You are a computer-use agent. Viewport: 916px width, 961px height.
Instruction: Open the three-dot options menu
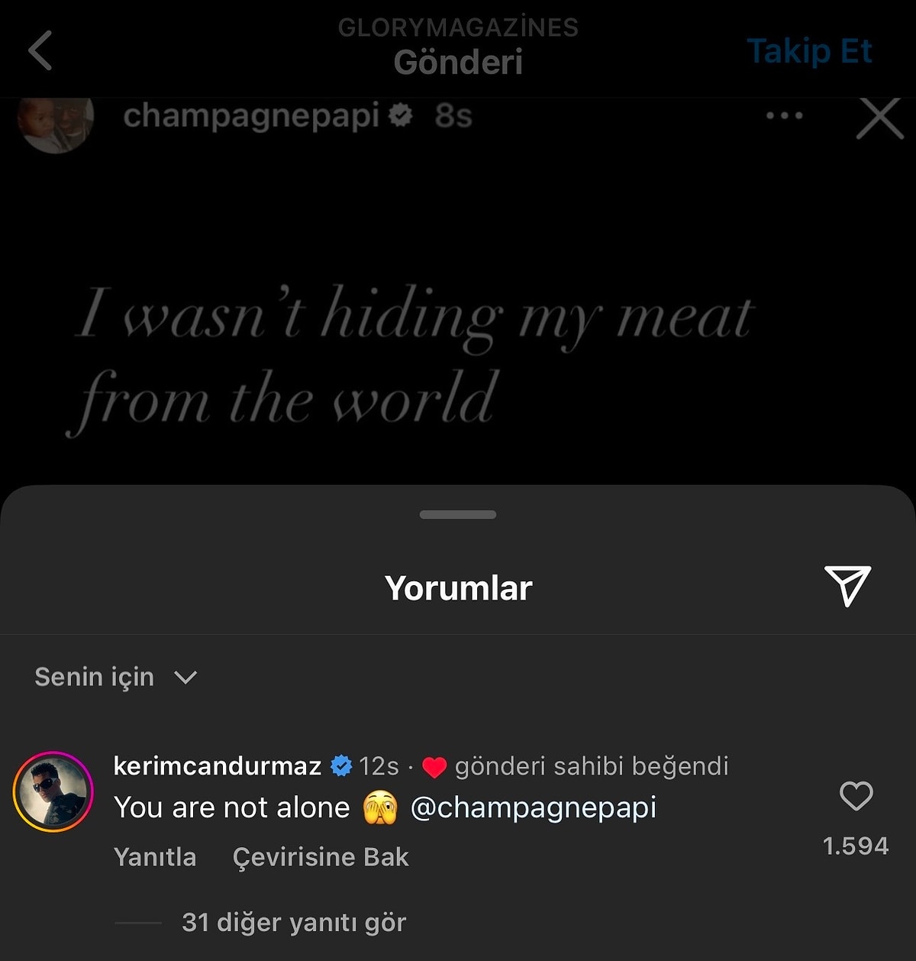[x=784, y=116]
